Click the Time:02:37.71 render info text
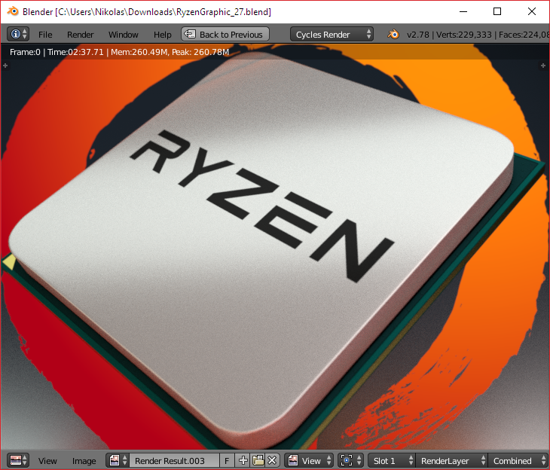550x470 pixels. point(75,52)
